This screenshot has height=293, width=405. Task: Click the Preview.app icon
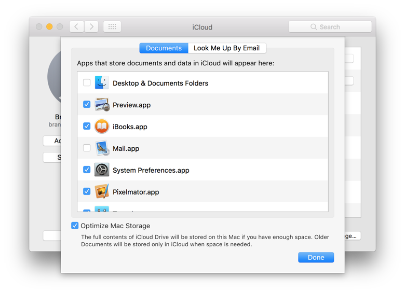click(x=102, y=104)
